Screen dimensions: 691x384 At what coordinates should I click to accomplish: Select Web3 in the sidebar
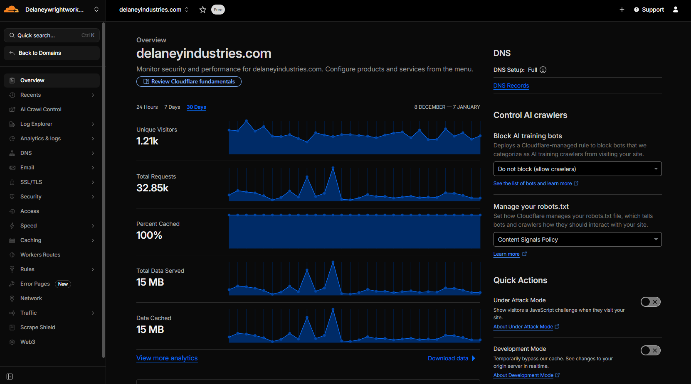pyautogui.click(x=28, y=342)
